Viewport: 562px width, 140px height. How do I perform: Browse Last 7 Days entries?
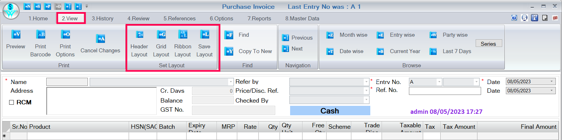tap(450, 51)
